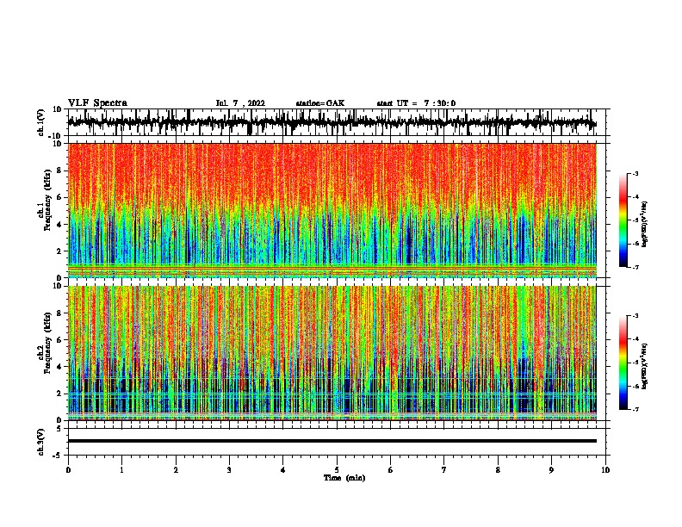Click the "6" tick on the ch.2 frequency axis
The image size is (682, 527).
pyautogui.click(x=59, y=339)
